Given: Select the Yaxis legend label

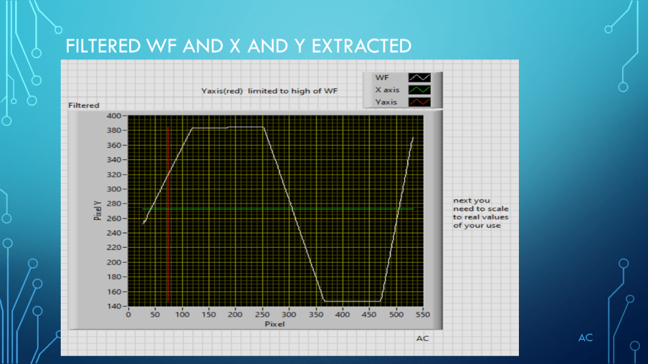Looking at the screenshot, I should pos(385,102).
